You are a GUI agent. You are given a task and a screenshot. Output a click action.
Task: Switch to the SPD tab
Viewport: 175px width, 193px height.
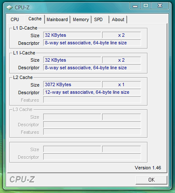click(x=100, y=19)
